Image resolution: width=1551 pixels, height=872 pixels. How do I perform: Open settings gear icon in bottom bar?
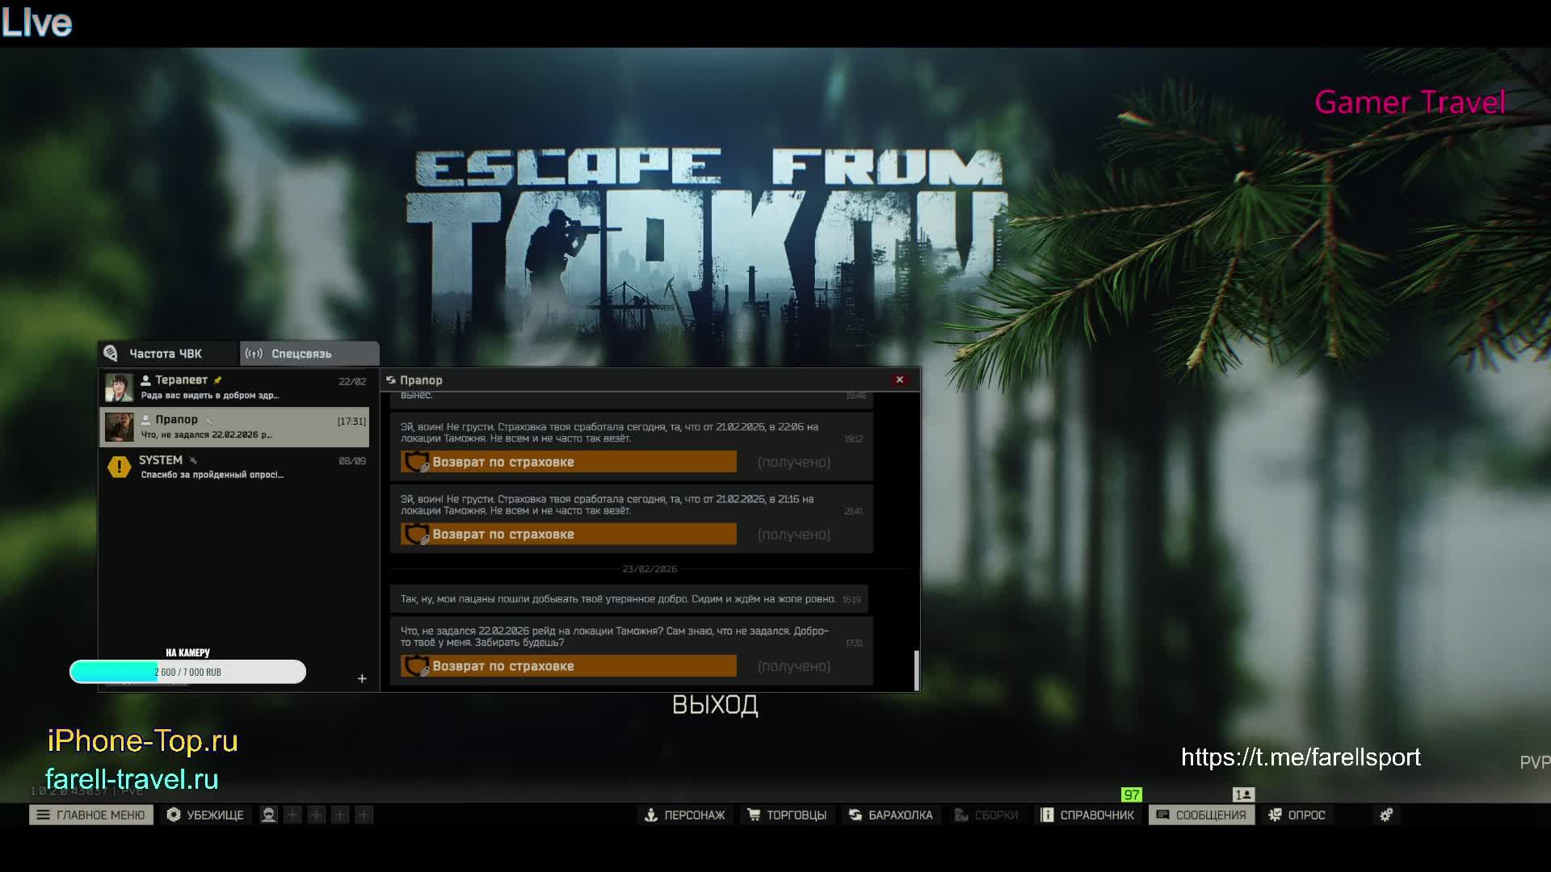[1386, 815]
